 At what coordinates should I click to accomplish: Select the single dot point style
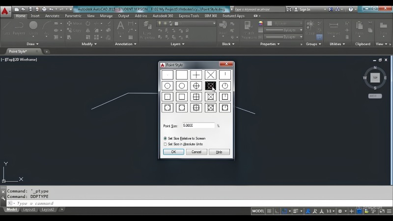pos(168,75)
